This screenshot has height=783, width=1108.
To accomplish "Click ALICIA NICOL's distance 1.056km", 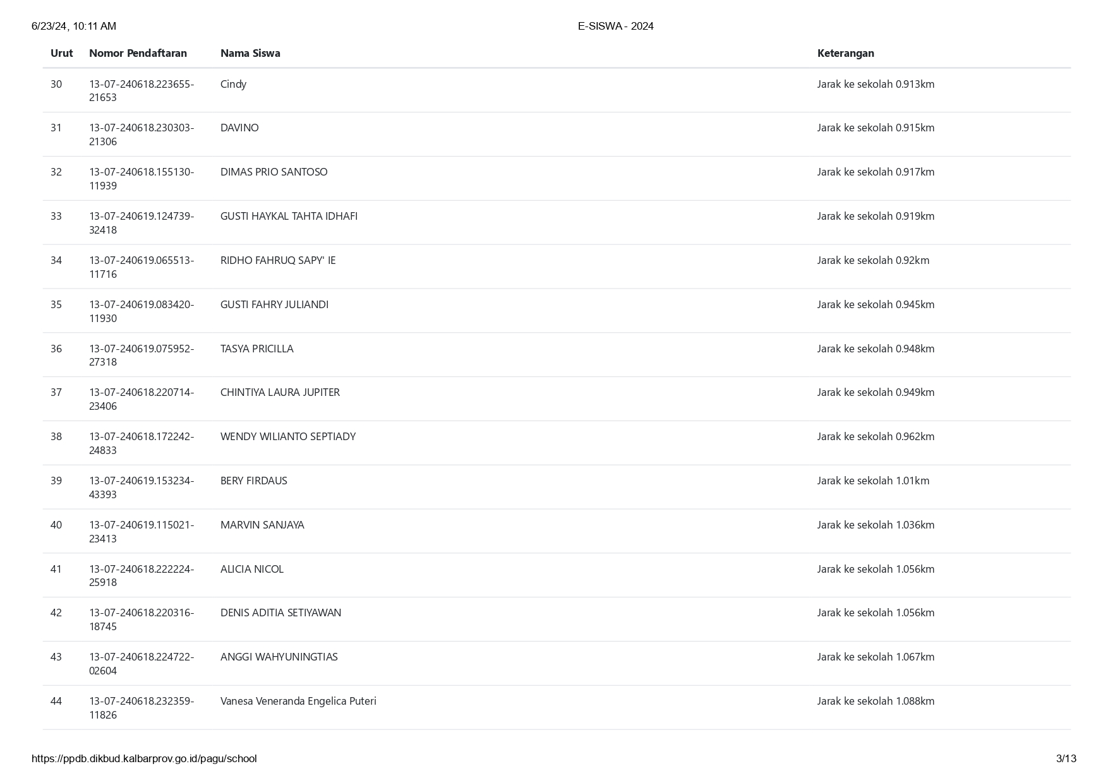I will click(876, 569).
